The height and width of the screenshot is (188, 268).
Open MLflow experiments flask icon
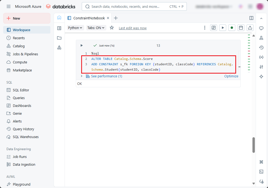tap(261, 38)
